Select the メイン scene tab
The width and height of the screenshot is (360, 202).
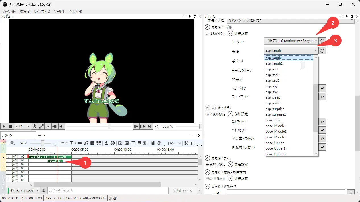point(18,135)
